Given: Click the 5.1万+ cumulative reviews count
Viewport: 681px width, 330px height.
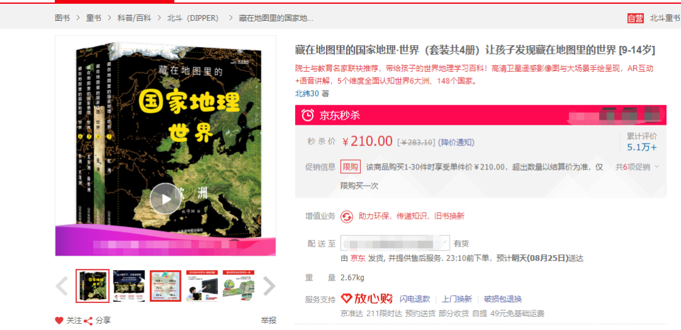Looking at the screenshot, I should (x=642, y=147).
